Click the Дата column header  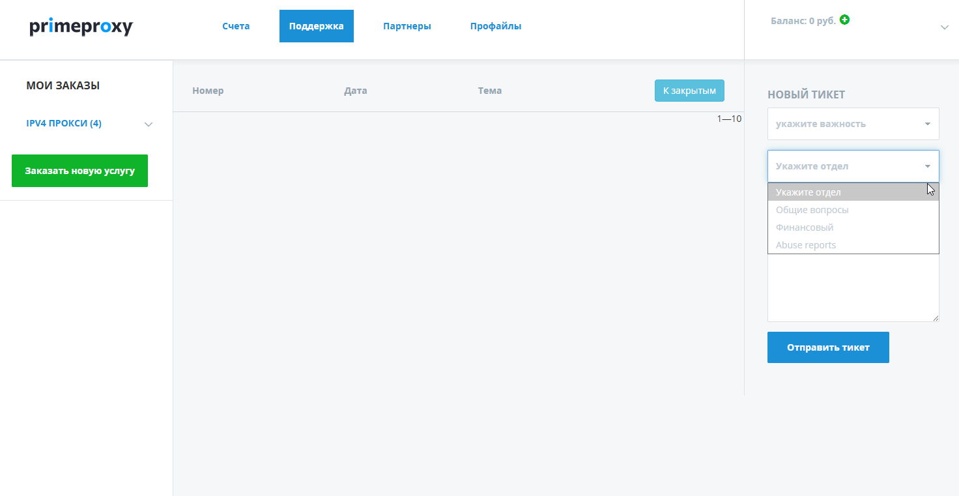click(x=356, y=91)
